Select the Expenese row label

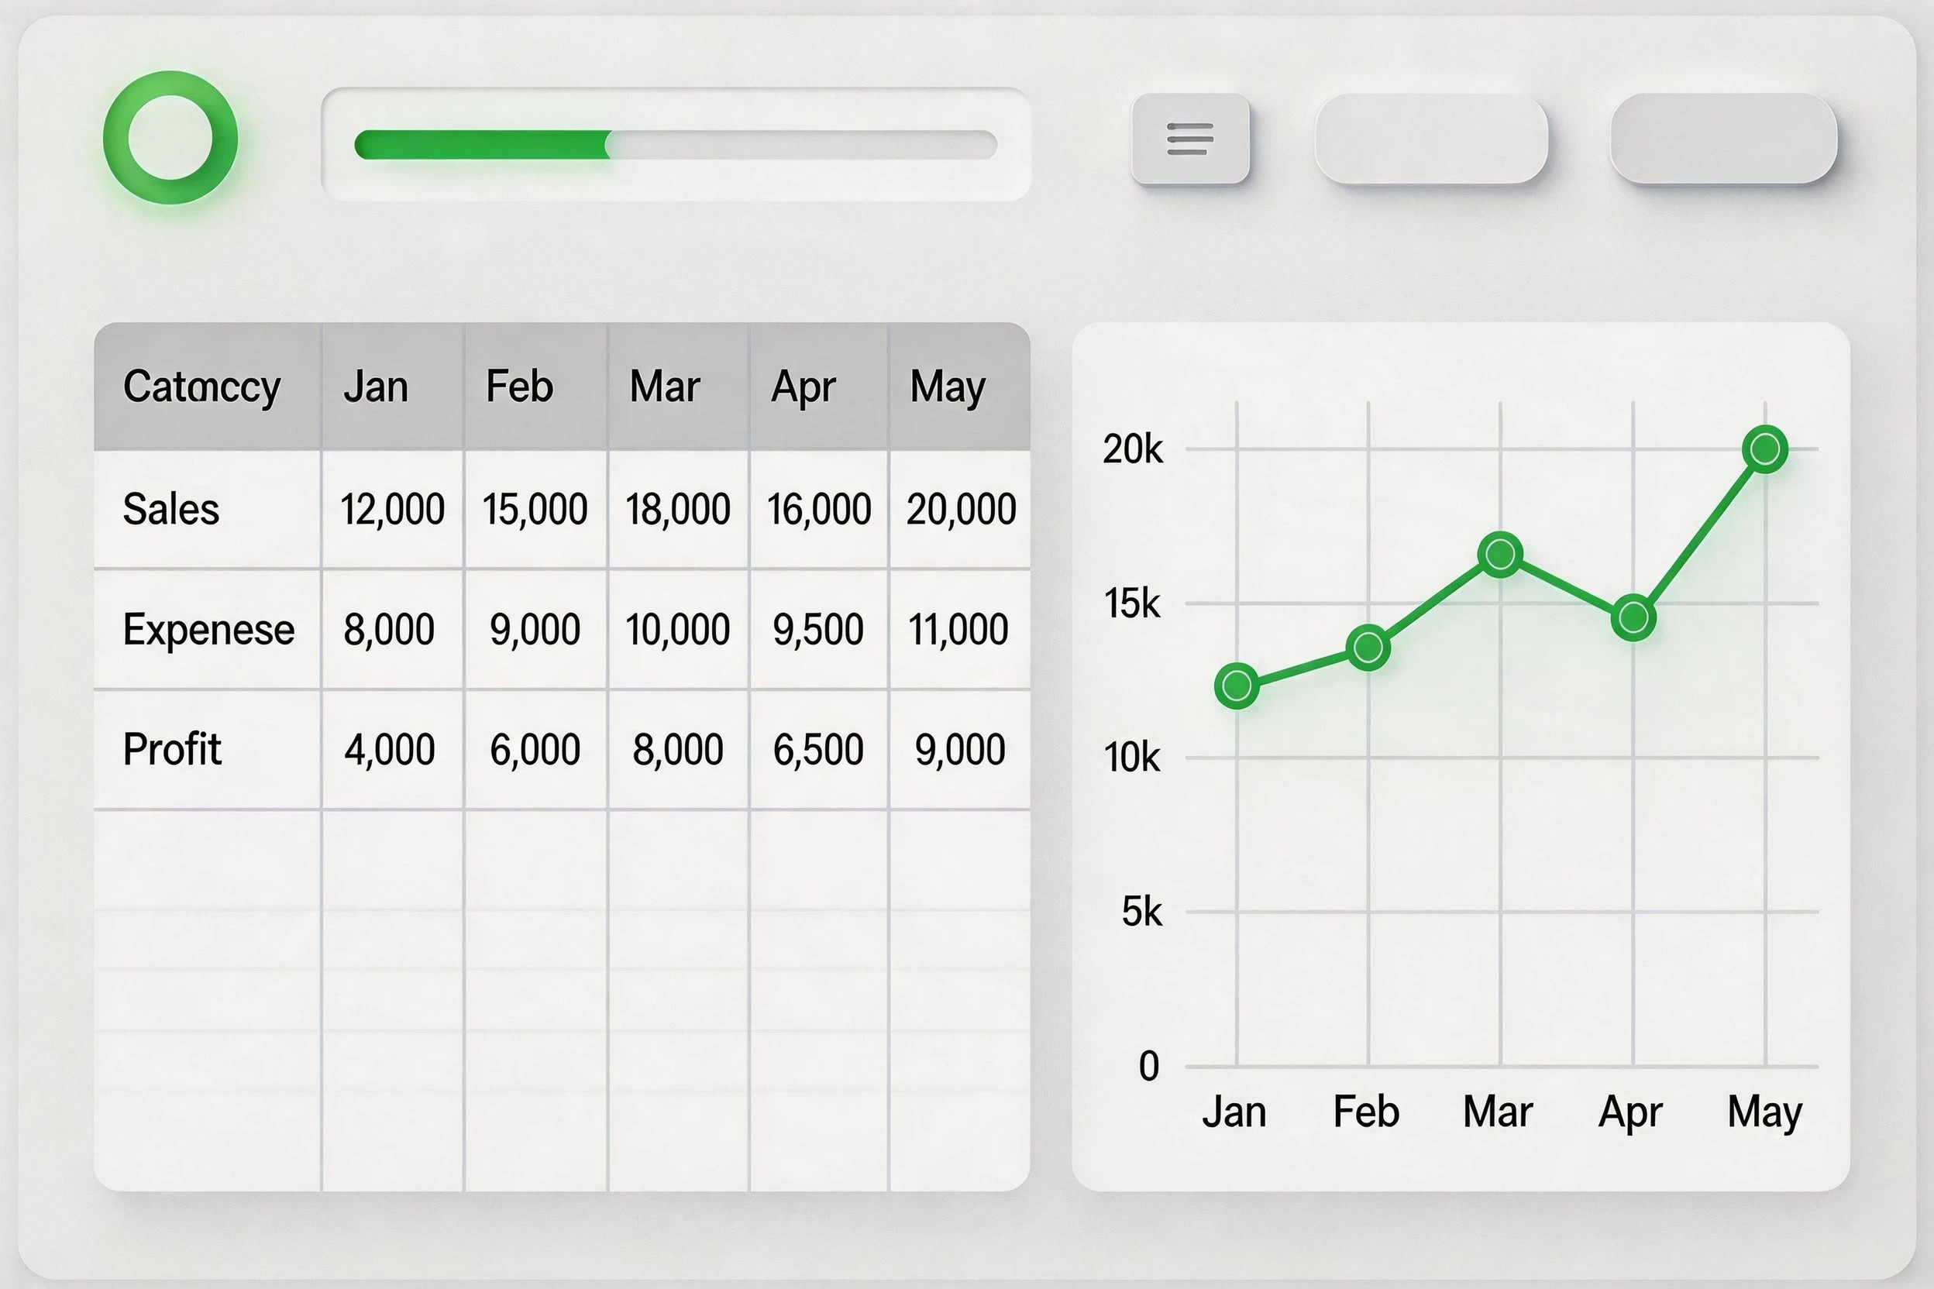[208, 630]
